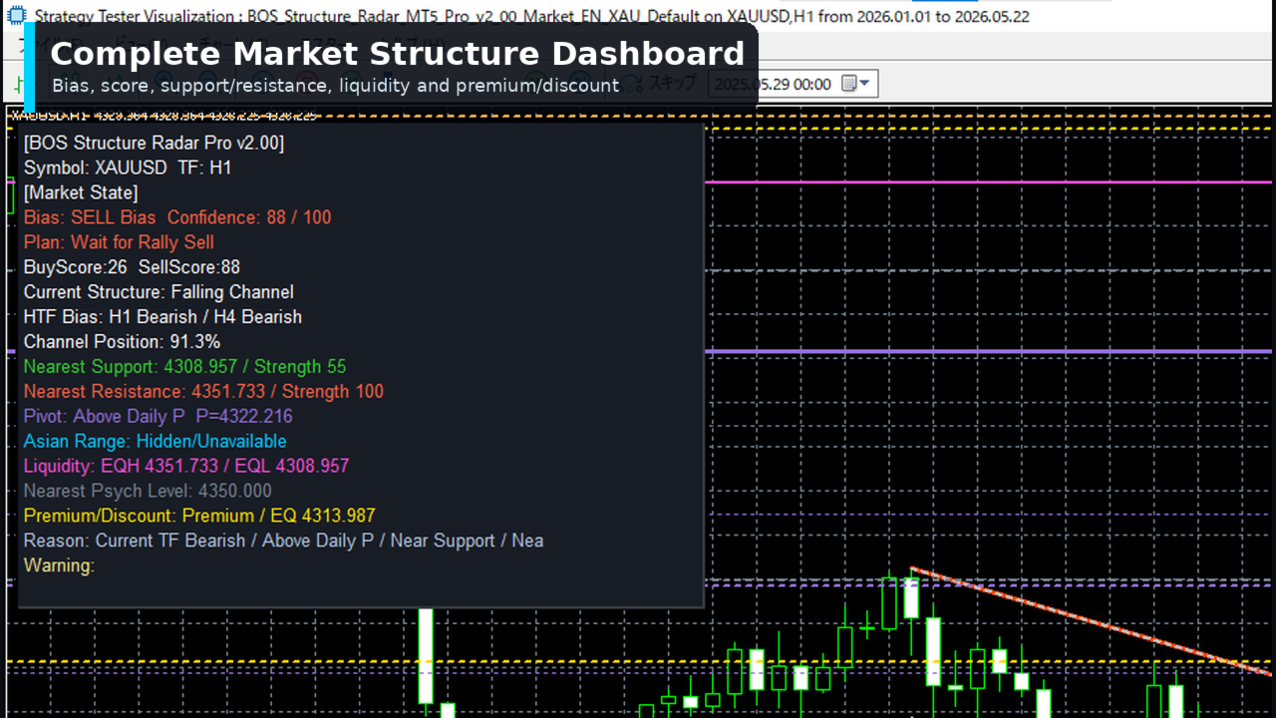Image resolution: width=1276 pixels, height=718 pixels.
Task: Click the "[Market State]" label
Action: [x=81, y=192]
